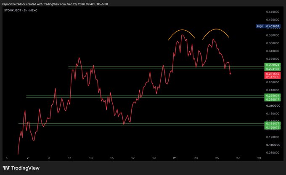This screenshot has width=286, height=175.
Task: Click the 0.340000 price axis value
Action: (x=273, y=51)
